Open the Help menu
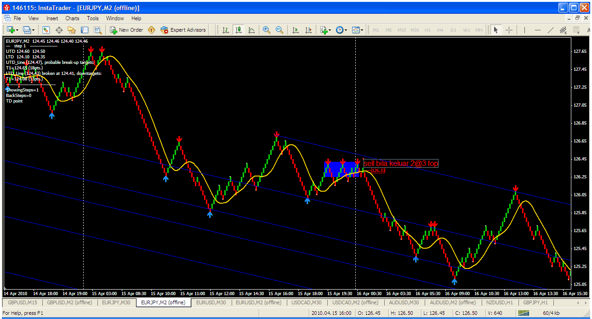Screen dimensions: 592x319 click(x=136, y=18)
